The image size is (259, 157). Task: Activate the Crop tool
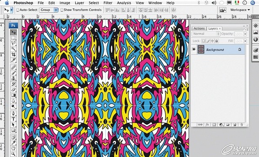coord(13,54)
